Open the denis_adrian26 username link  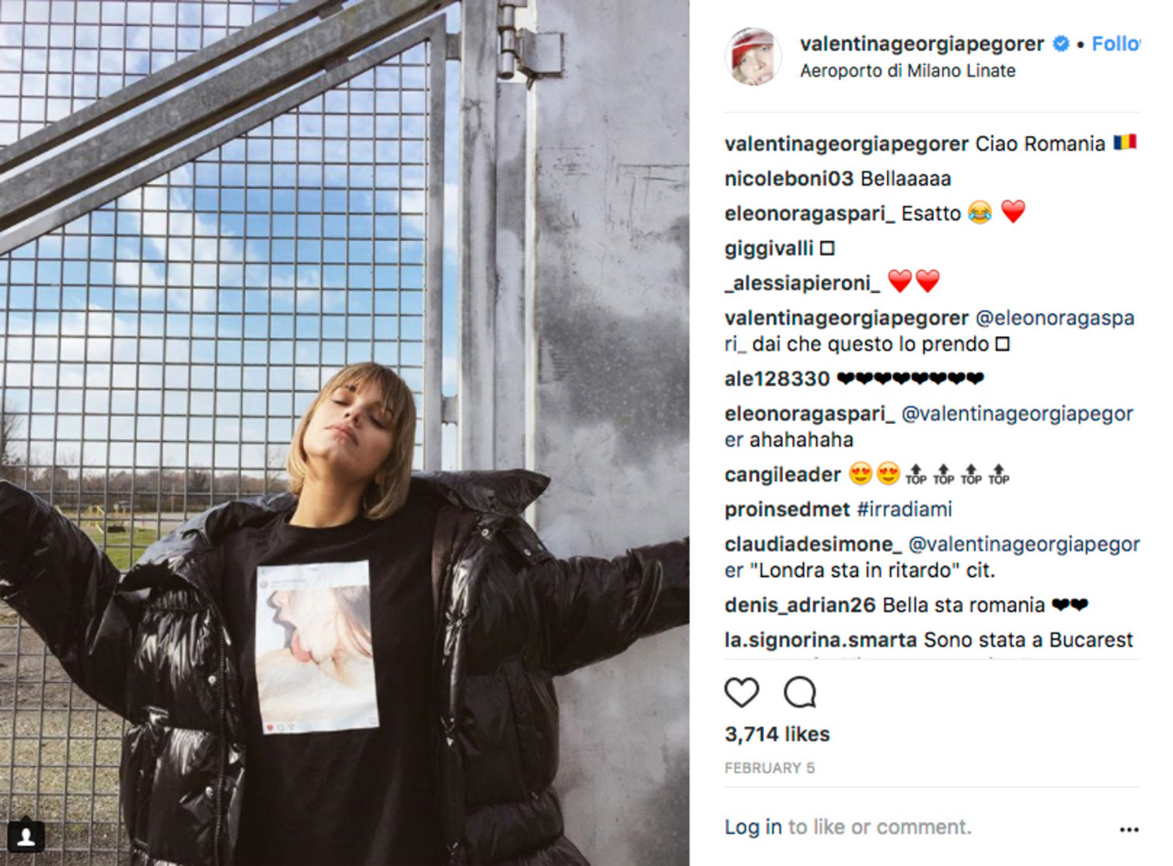click(800, 605)
